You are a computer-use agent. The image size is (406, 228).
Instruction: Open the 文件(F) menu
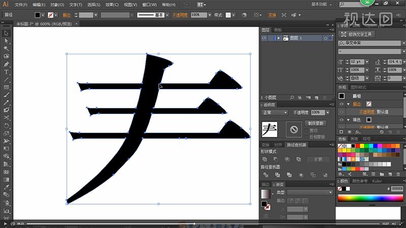[21, 5]
